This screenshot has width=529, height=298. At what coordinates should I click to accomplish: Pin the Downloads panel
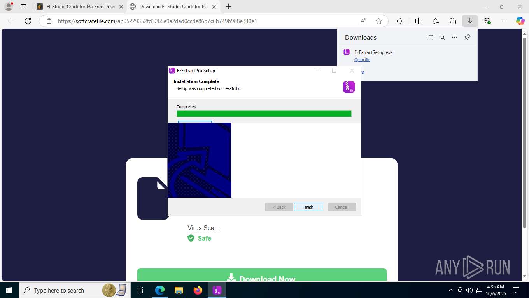coord(467,37)
